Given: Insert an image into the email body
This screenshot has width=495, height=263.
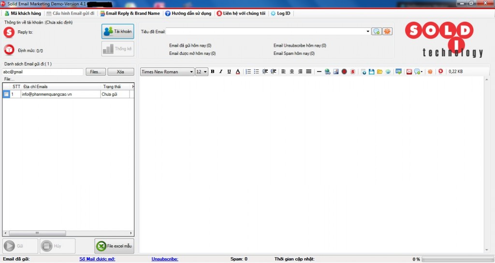Looking at the screenshot, I should pos(335,72).
